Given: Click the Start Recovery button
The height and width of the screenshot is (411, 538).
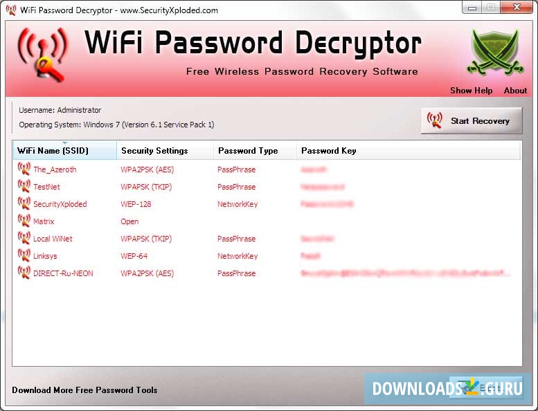Looking at the screenshot, I should [472, 121].
